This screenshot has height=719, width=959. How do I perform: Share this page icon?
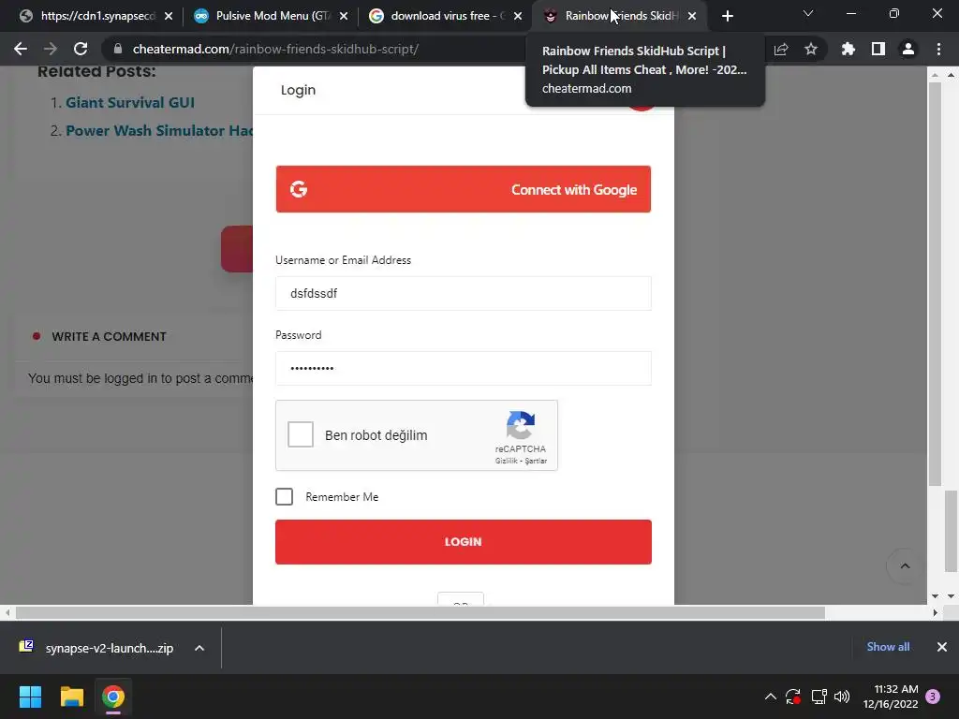click(x=781, y=49)
